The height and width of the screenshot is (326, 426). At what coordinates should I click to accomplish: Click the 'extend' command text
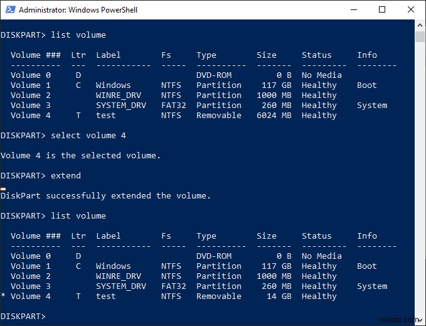[66, 176]
